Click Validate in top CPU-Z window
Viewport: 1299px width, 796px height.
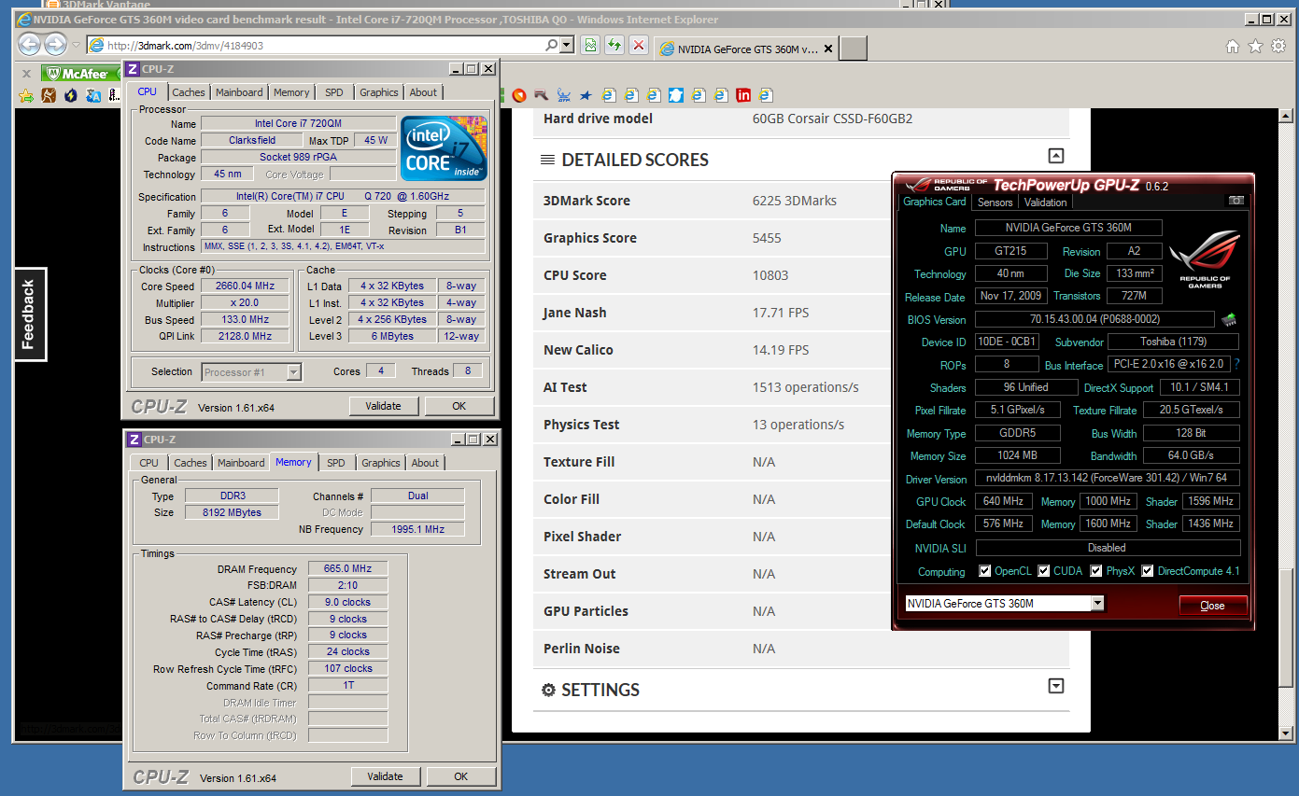coord(384,406)
